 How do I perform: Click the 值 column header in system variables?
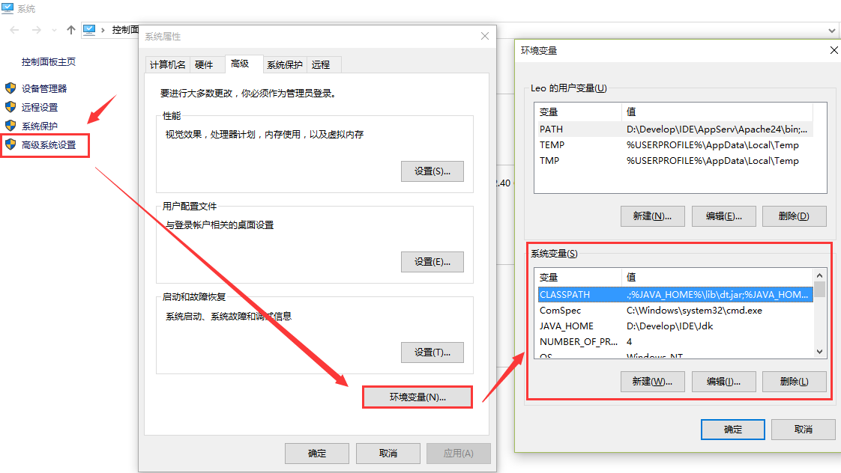717,278
